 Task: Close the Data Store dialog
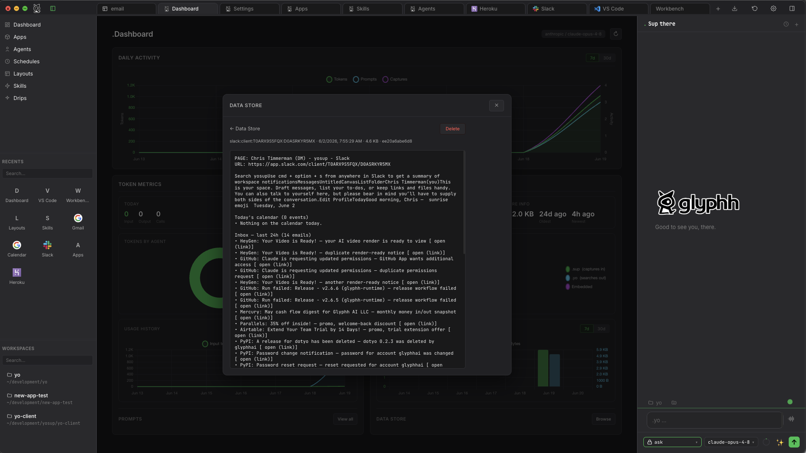(x=496, y=105)
